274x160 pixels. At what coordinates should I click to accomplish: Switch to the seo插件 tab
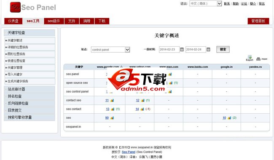[x=54, y=21]
